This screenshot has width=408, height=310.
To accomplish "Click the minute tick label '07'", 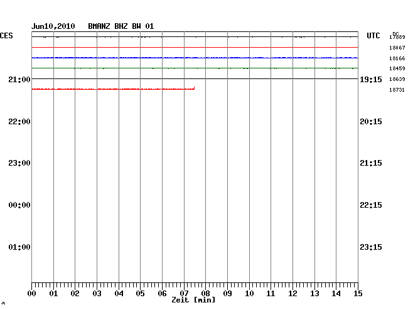I will coord(184,294).
